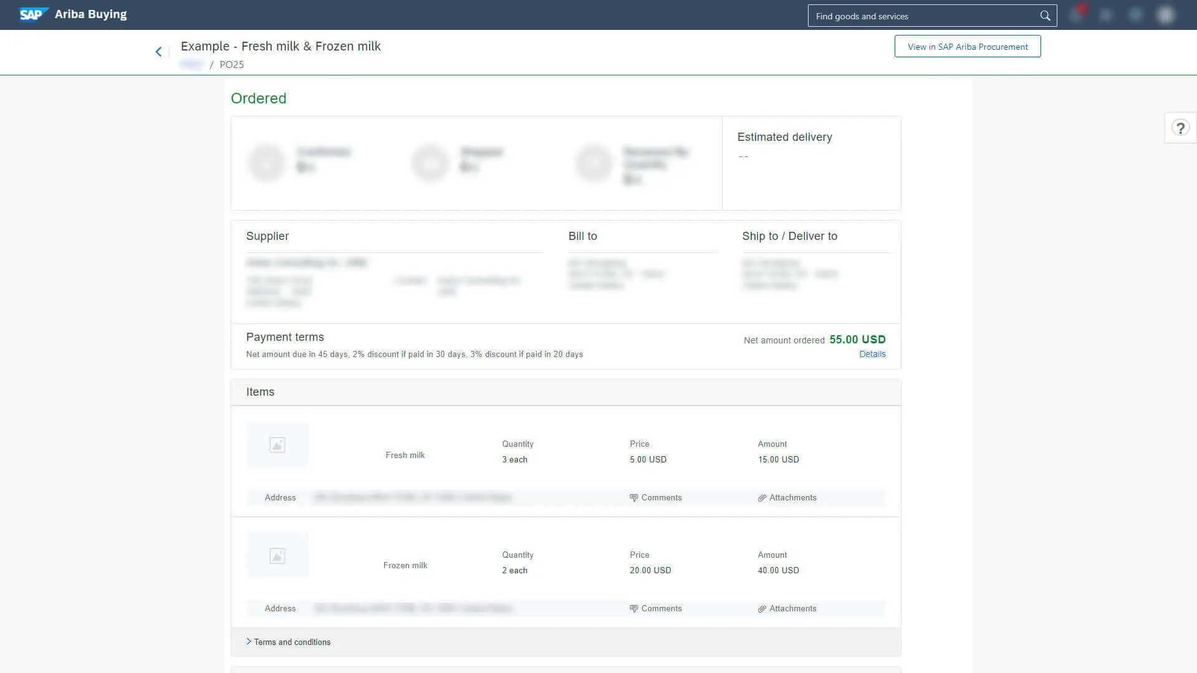Click the Supplier section heading

pyautogui.click(x=267, y=236)
